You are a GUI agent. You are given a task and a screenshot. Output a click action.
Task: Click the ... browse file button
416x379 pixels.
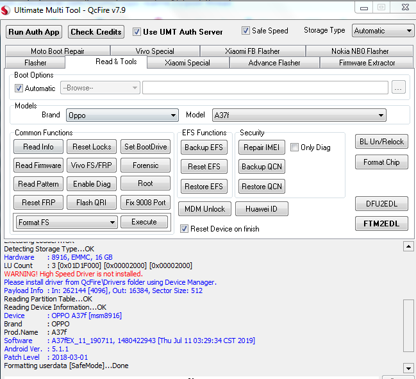pyautogui.click(x=399, y=87)
